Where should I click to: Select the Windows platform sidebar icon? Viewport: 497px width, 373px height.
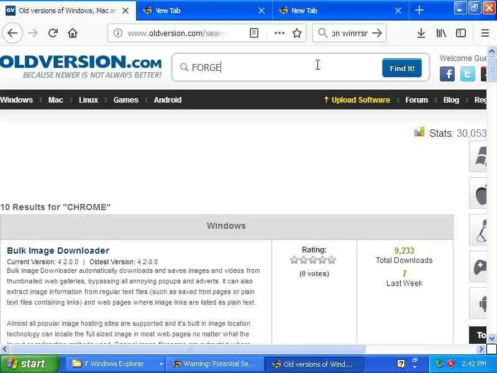478,157
